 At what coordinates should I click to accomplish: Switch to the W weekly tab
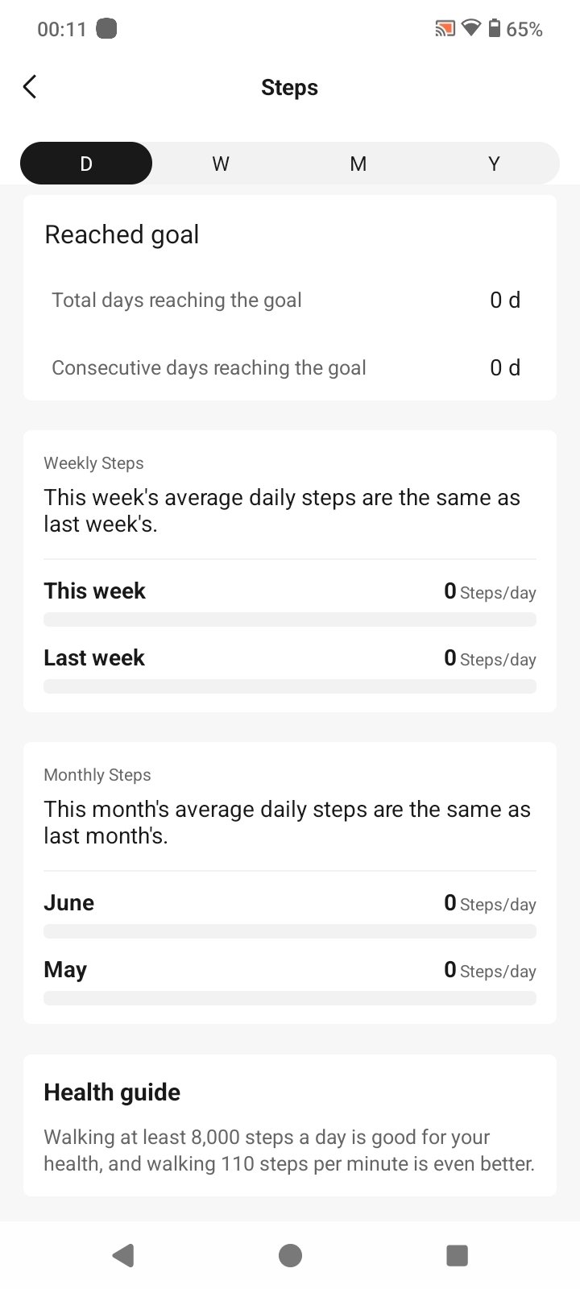tap(221, 164)
